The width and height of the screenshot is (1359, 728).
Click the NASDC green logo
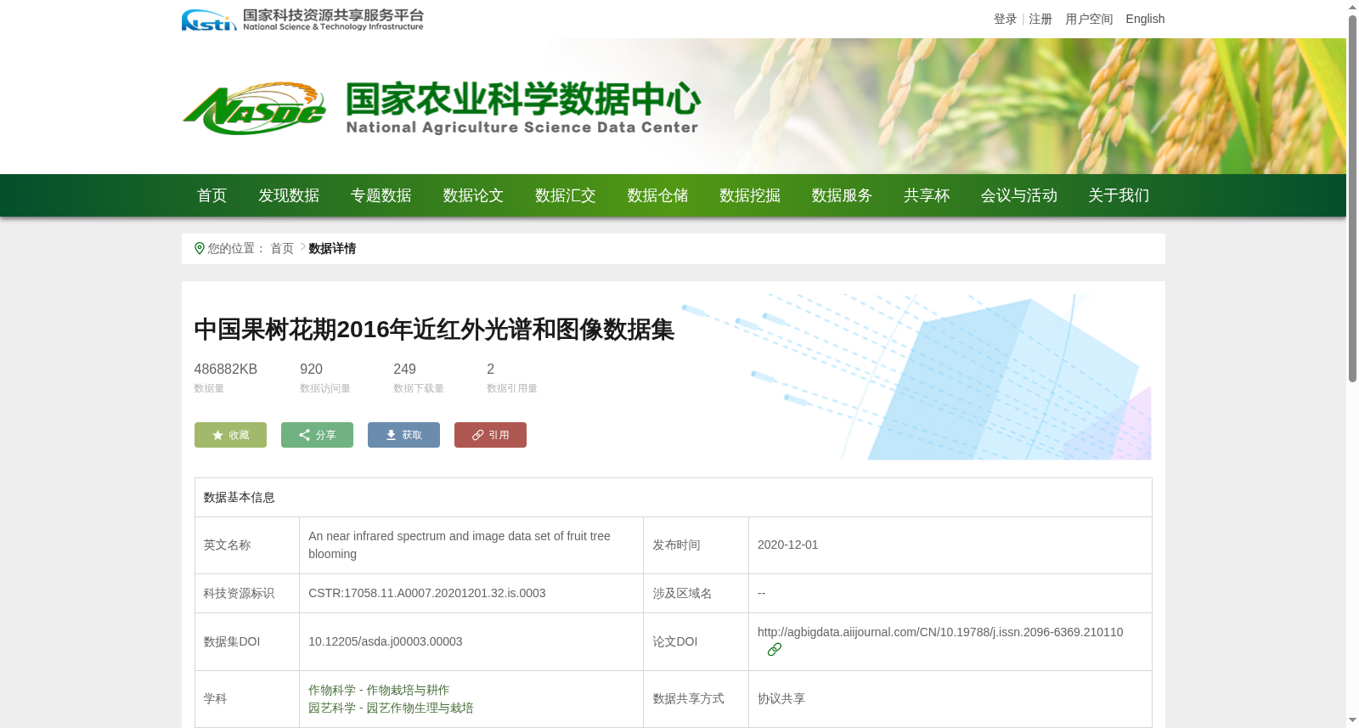click(254, 109)
